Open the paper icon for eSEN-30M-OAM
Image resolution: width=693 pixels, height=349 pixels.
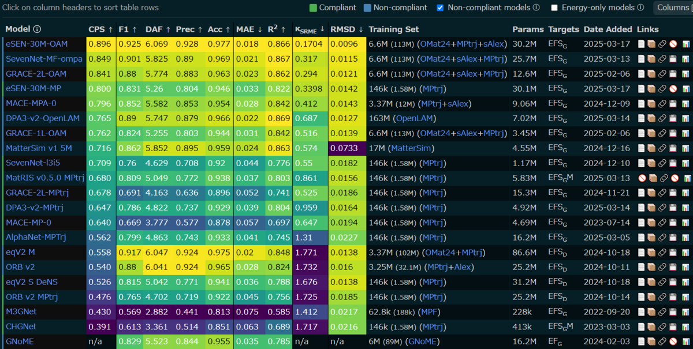point(642,44)
